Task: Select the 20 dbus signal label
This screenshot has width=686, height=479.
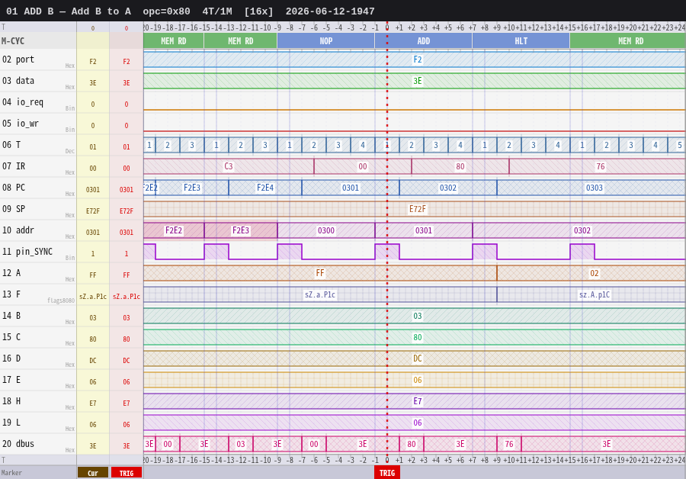Action: tap(18, 444)
